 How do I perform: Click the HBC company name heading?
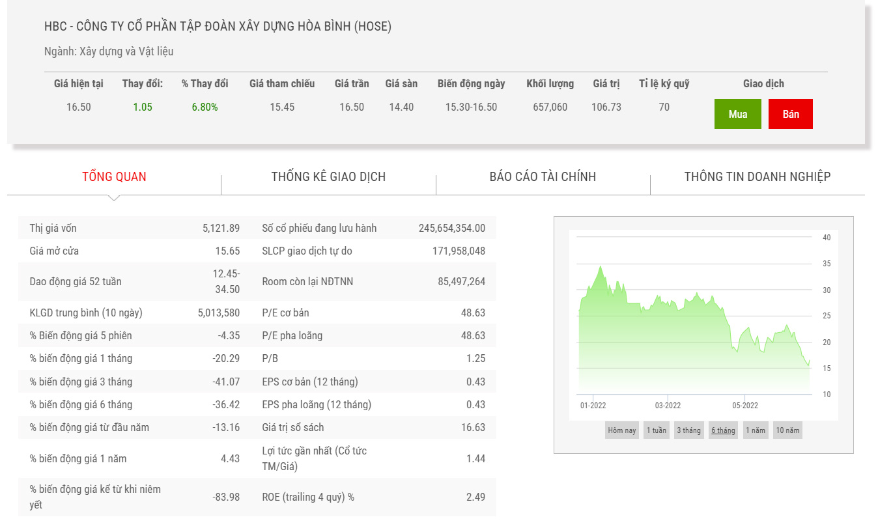pos(218,27)
